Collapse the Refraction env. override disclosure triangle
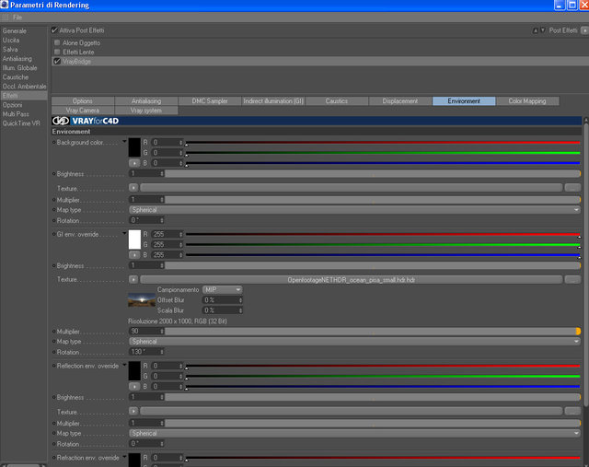 tap(124, 457)
